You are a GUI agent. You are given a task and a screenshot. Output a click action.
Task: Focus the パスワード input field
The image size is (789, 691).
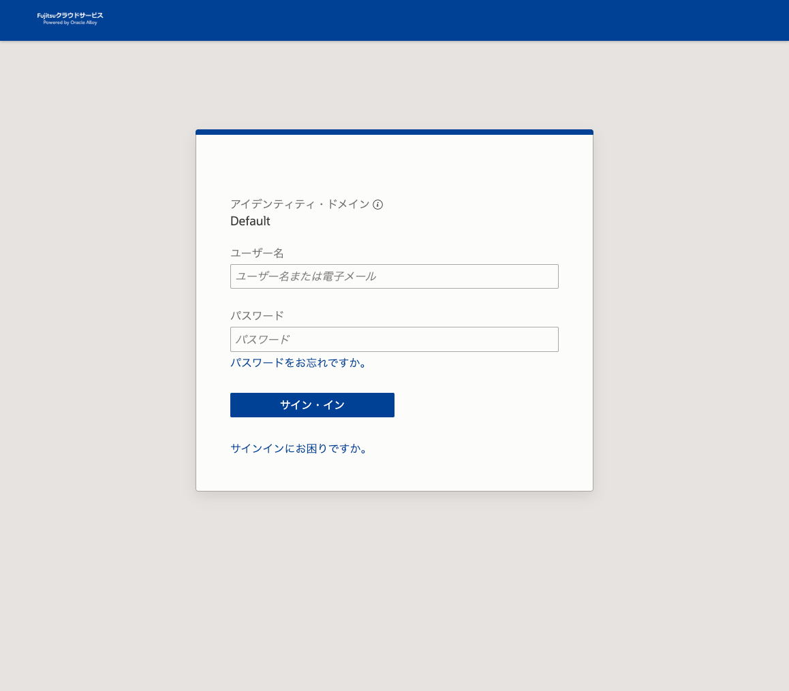pyautogui.click(x=394, y=340)
